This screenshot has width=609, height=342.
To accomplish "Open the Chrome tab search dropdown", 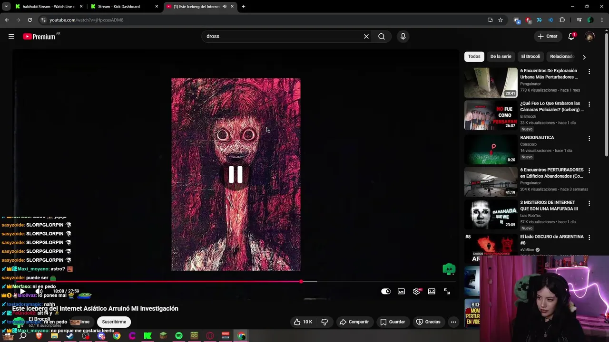I will 6,7.
